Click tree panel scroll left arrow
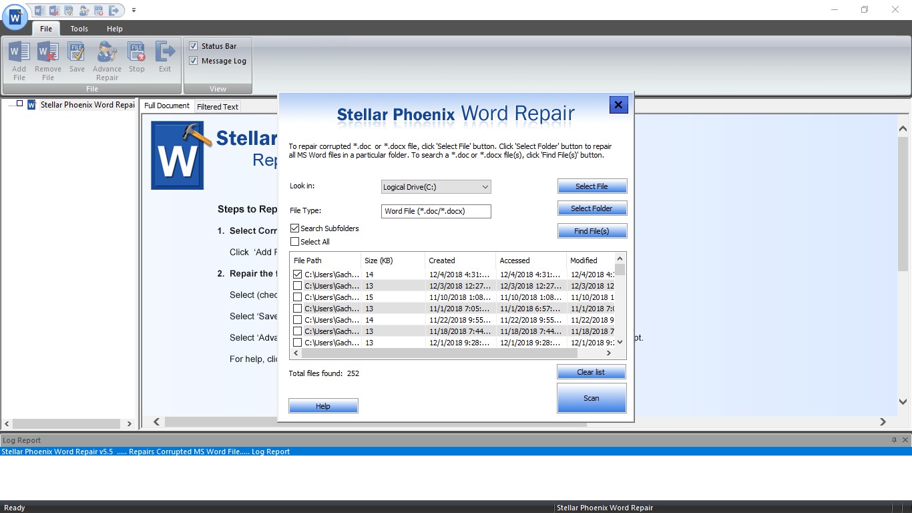Image resolution: width=912 pixels, height=513 pixels. pyautogui.click(x=7, y=423)
